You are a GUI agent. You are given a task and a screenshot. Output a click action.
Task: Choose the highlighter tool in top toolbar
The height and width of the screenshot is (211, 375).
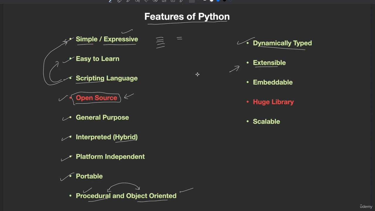(128, 1)
